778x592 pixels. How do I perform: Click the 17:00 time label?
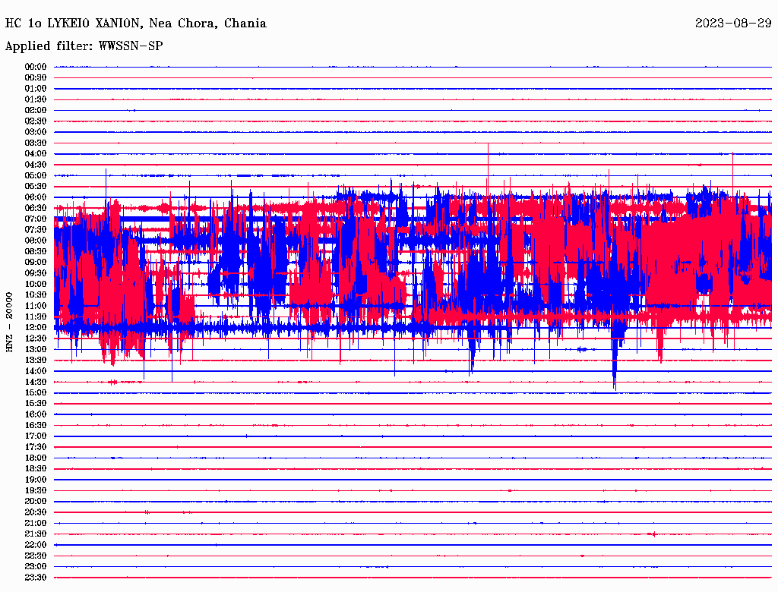pos(36,436)
